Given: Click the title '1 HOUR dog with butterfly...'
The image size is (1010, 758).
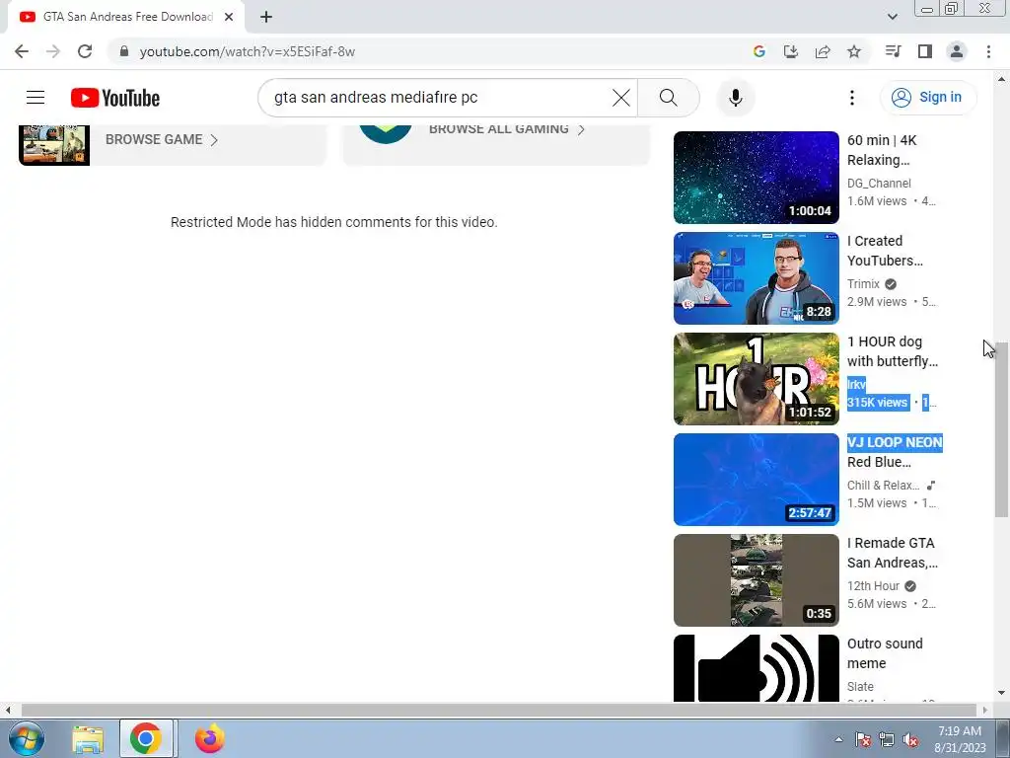Looking at the screenshot, I should tap(892, 351).
